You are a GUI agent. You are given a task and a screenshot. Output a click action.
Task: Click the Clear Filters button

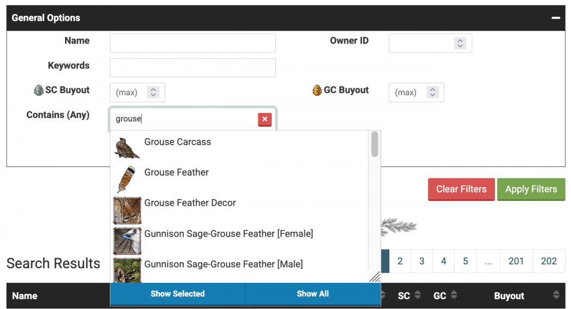[461, 189]
